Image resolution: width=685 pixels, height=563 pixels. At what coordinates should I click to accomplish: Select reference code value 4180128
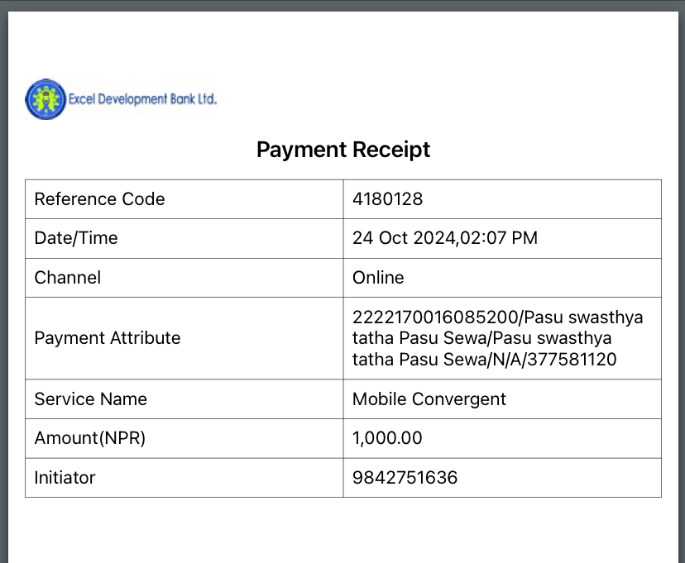point(387,199)
